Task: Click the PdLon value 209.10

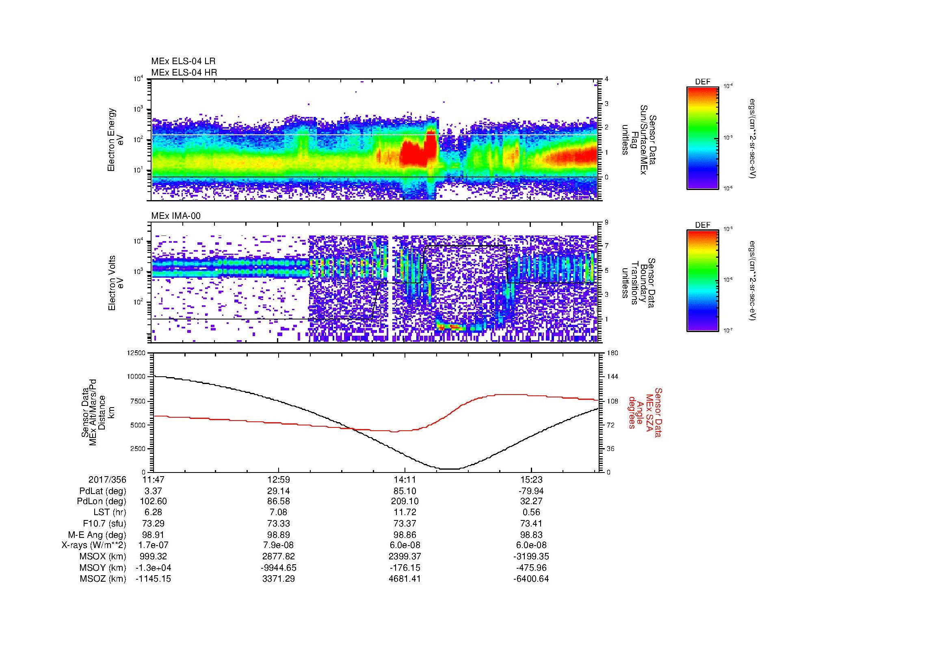Action: coord(405,501)
